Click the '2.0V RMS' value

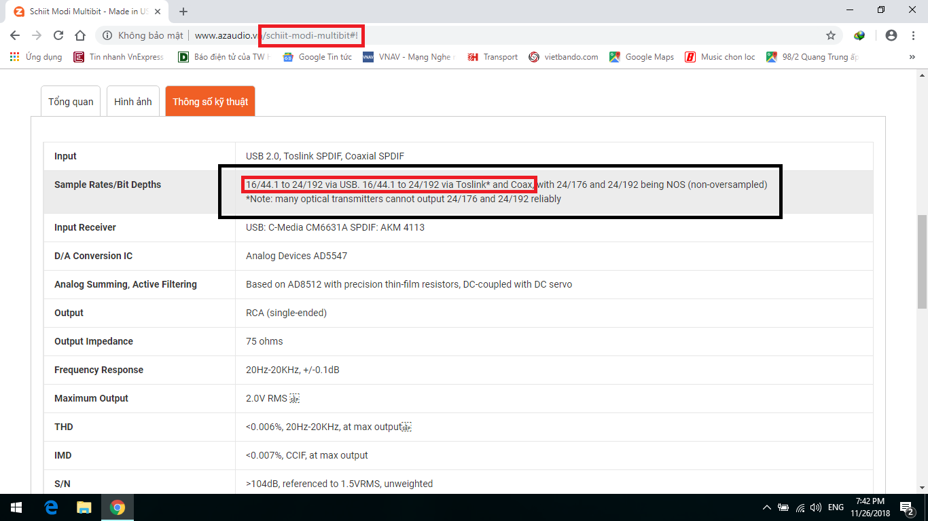click(266, 398)
